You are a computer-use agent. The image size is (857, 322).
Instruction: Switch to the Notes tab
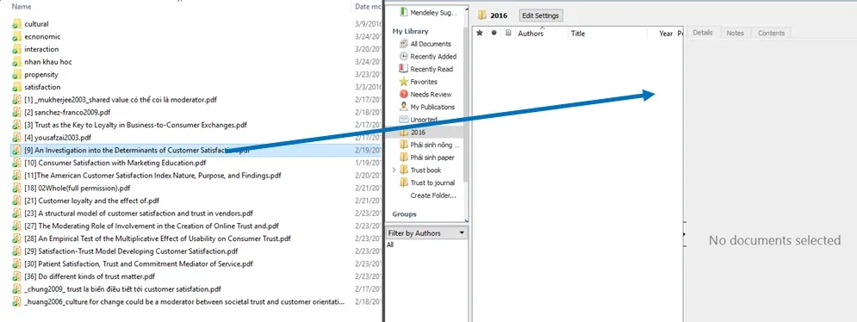point(735,33)
